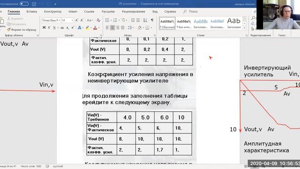Click the center alignment icon
Viewport: 300px width, 169px height.
(112, 28)
